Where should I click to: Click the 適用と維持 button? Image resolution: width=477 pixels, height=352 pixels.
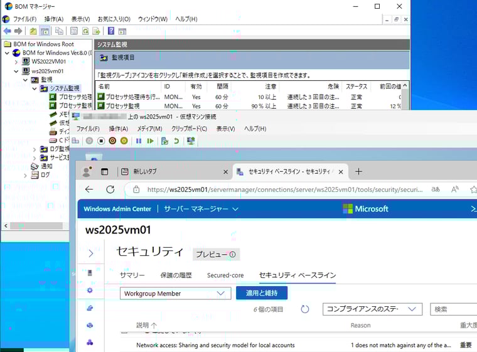(x=262, y=293)
